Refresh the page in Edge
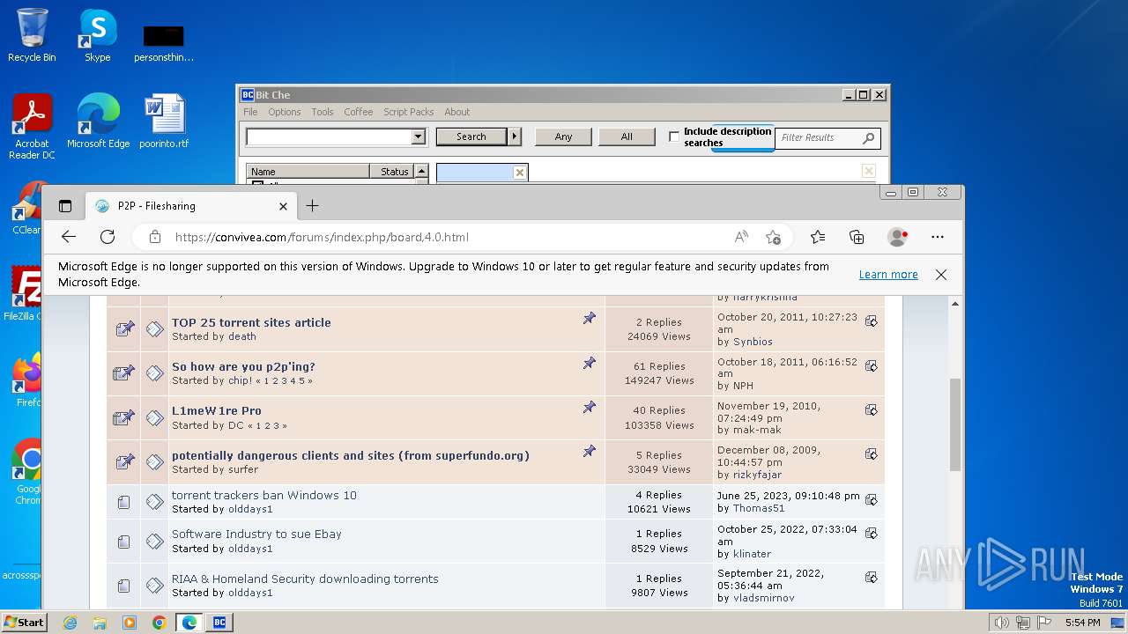The image size is (1128, 634). (108, 237)
